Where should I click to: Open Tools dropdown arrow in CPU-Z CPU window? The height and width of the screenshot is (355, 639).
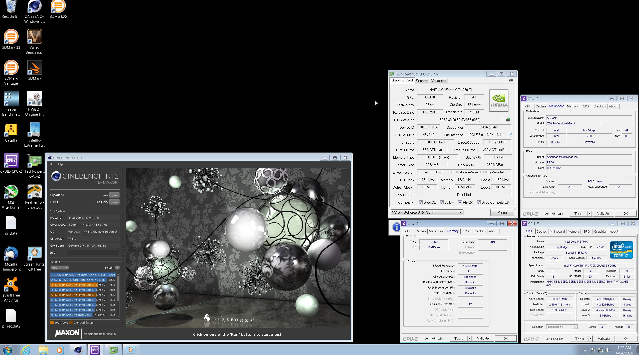pos(590,339)
